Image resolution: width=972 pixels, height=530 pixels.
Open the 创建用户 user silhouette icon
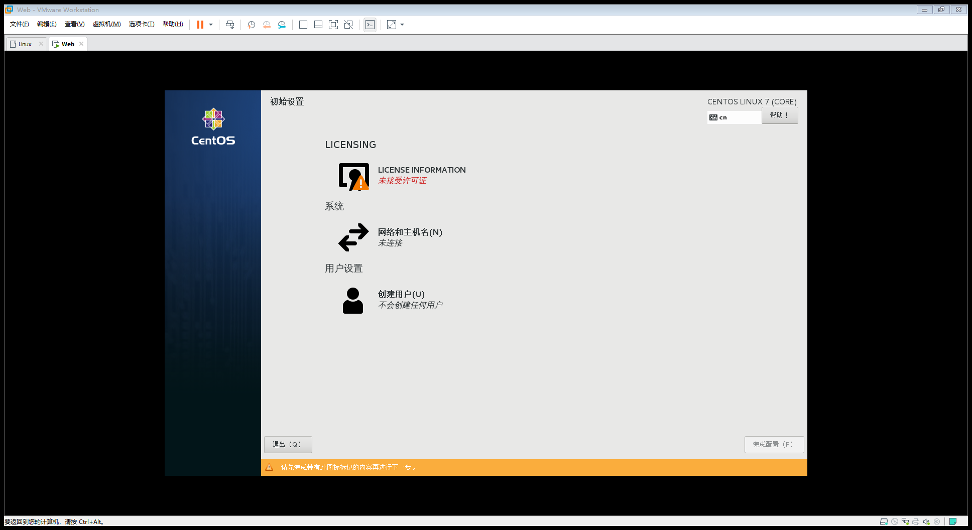coord(353,301)
